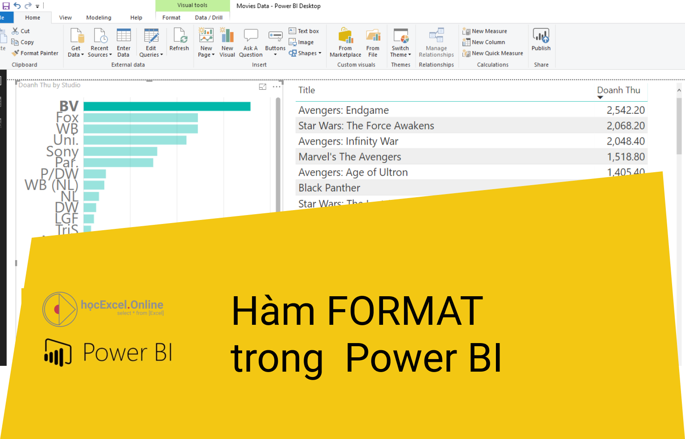Insert a New Visual
Image resolution: width=685 pixels, height=439 pixels.
(x=227, y=42)
